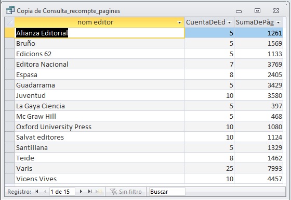Image resolution: width=291 pixels, height=200 pixels.
Task: Select the Mc Graw Hill cell
Action: [x=99, y=116]
